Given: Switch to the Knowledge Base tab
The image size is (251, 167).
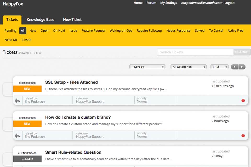Looking at the screenshot, I should (x=41, y=20).
